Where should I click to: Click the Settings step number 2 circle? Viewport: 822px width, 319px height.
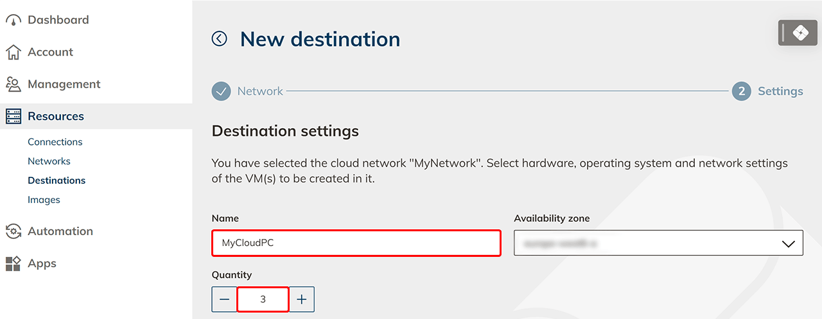(x=742, y=92)
